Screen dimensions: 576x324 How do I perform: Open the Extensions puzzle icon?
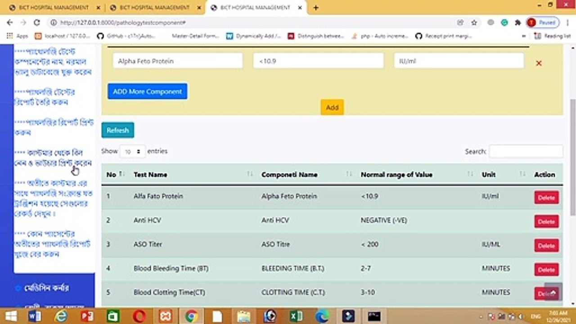(517, 22)
